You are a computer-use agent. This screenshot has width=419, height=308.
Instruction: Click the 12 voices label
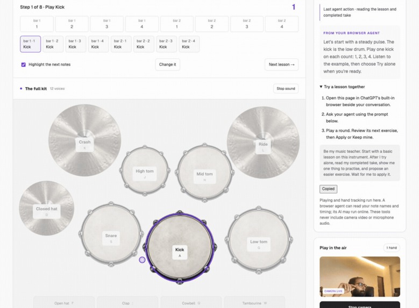(x=57, y=89)
